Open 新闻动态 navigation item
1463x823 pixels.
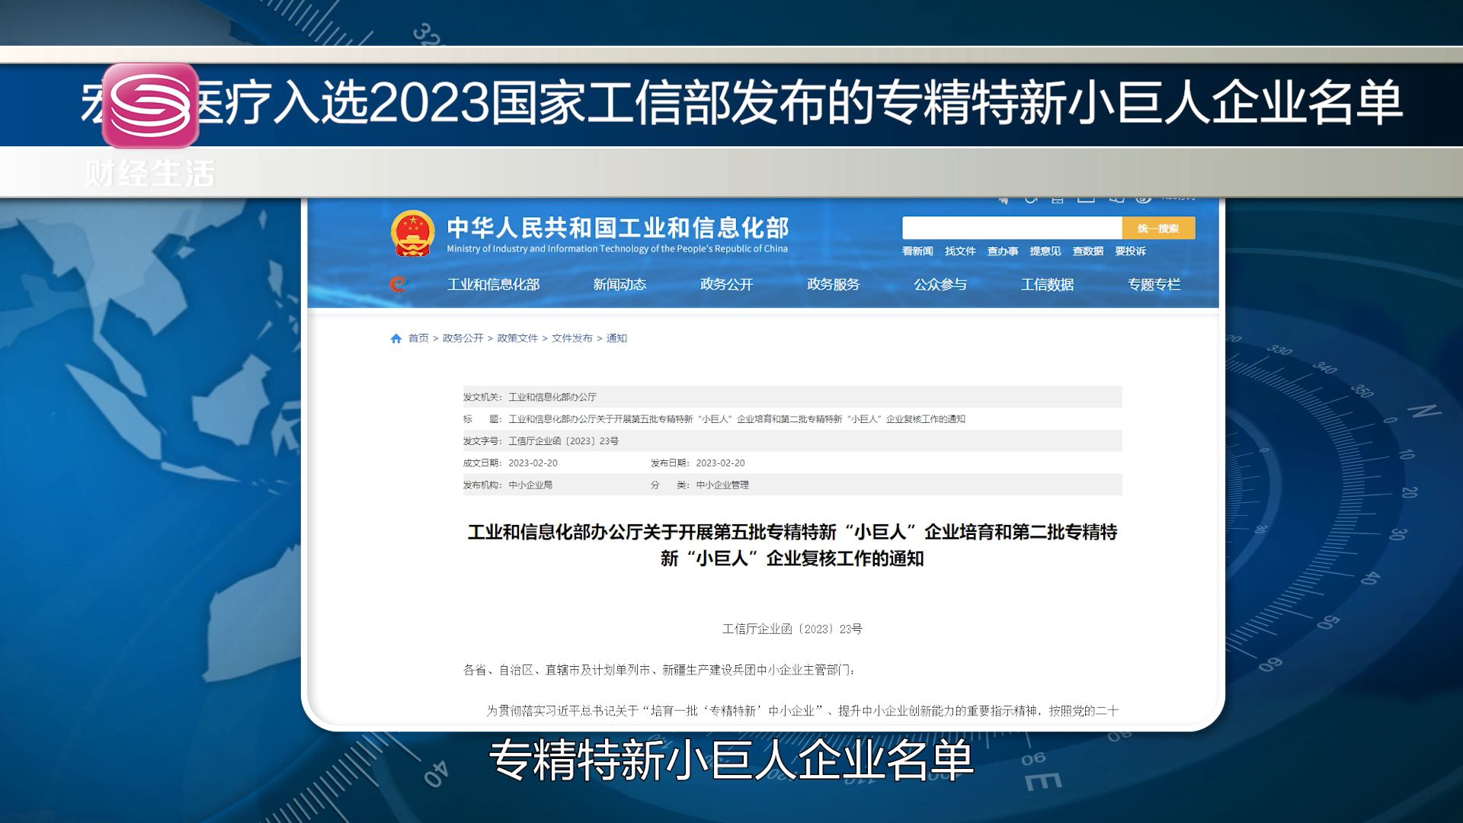click(619, 284)
